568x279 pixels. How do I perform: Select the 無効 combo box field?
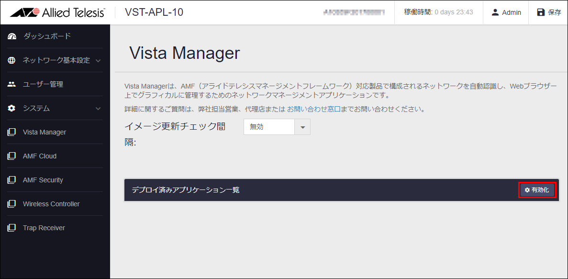click(277, 127)
